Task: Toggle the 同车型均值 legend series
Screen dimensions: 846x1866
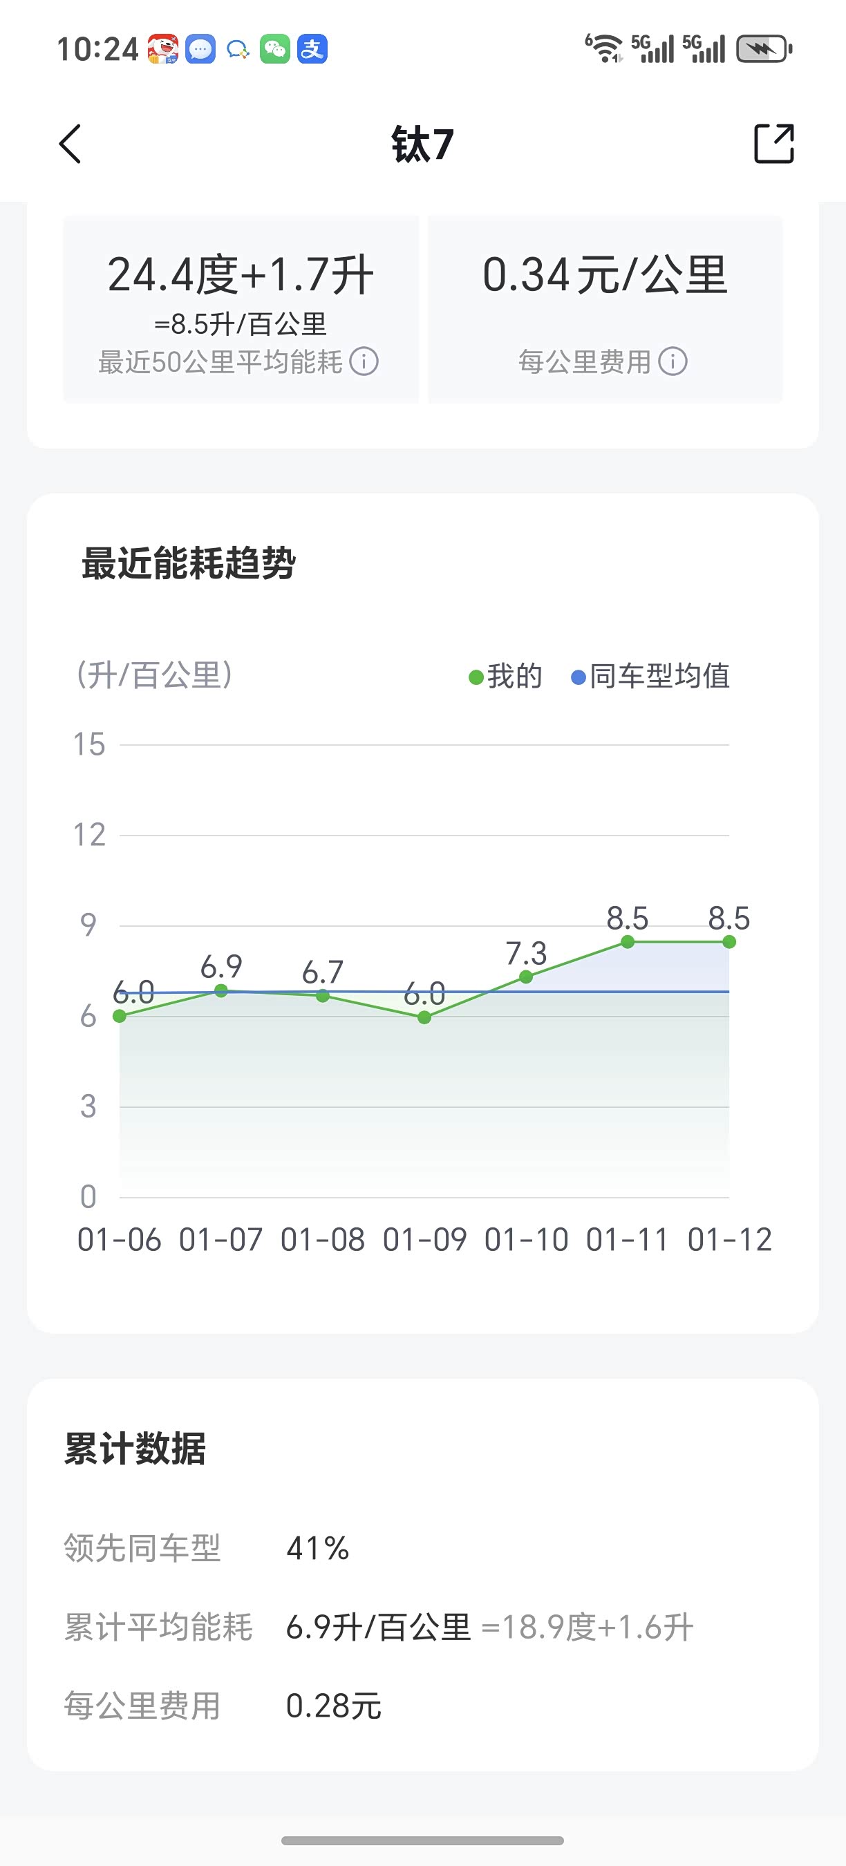Action: [x=650, y=677]
